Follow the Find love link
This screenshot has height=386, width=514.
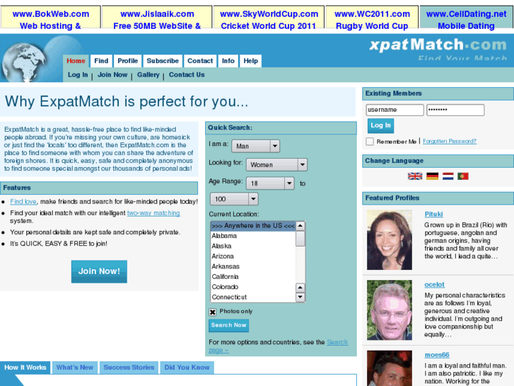[x=23, y=202]
